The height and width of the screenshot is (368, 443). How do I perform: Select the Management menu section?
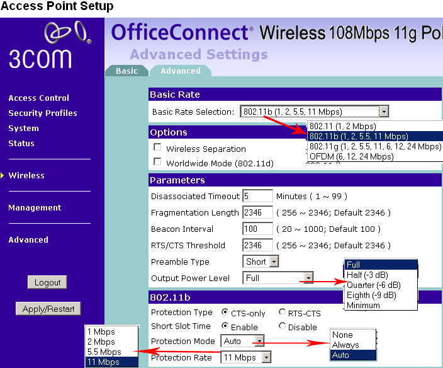(35, 207)
